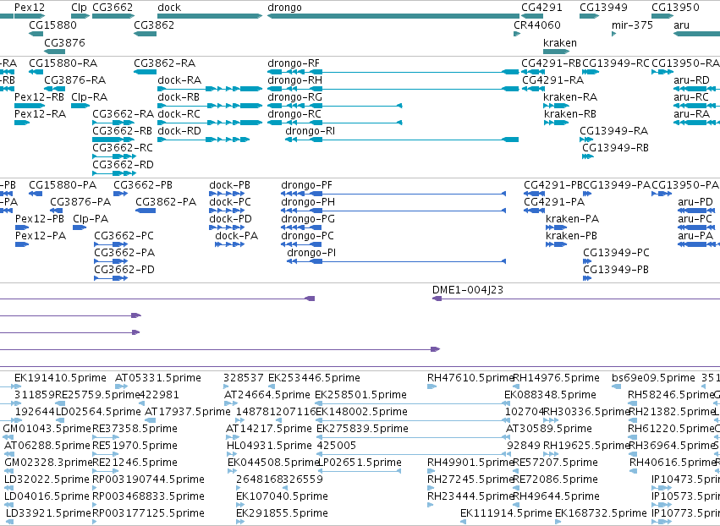Select the 'aru' gene label

pos(681,25)
